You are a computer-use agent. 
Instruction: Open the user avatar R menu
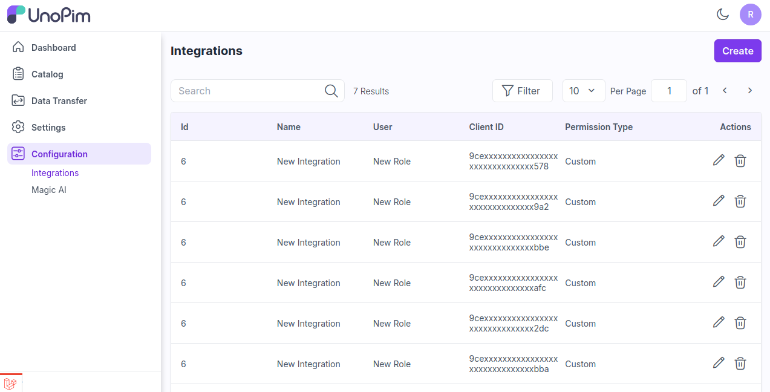point(750,15)
